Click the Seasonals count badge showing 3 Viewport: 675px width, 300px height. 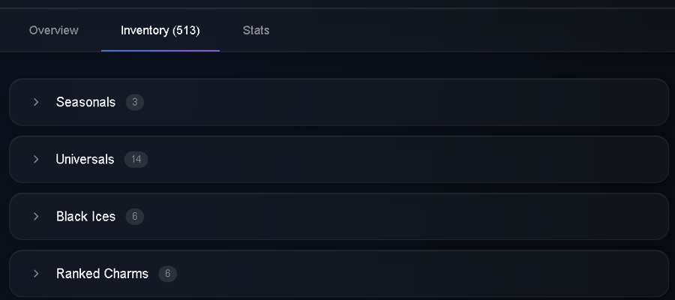point(135,103)
